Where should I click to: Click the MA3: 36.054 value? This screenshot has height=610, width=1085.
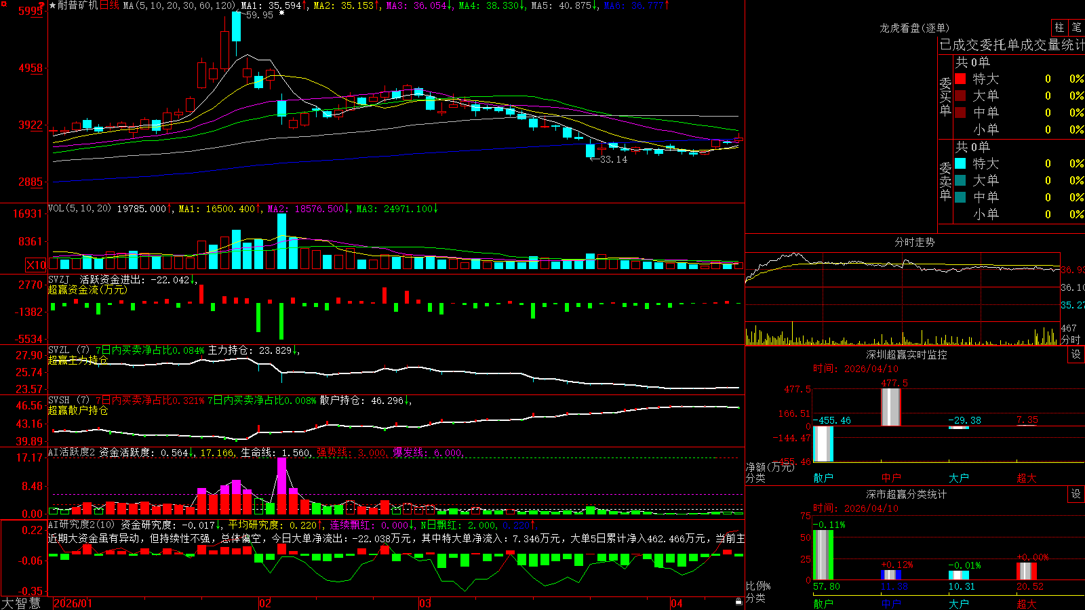(417, 5)
